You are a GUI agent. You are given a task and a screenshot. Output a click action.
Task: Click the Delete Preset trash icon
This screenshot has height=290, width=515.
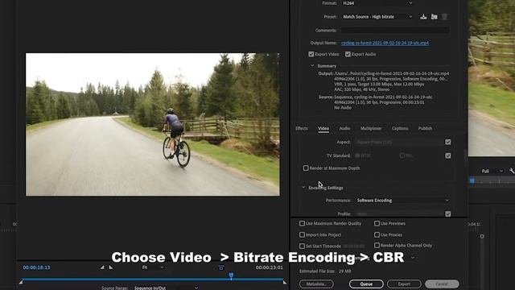(x=444, y=16)
